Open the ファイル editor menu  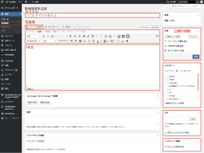point(31,32)
